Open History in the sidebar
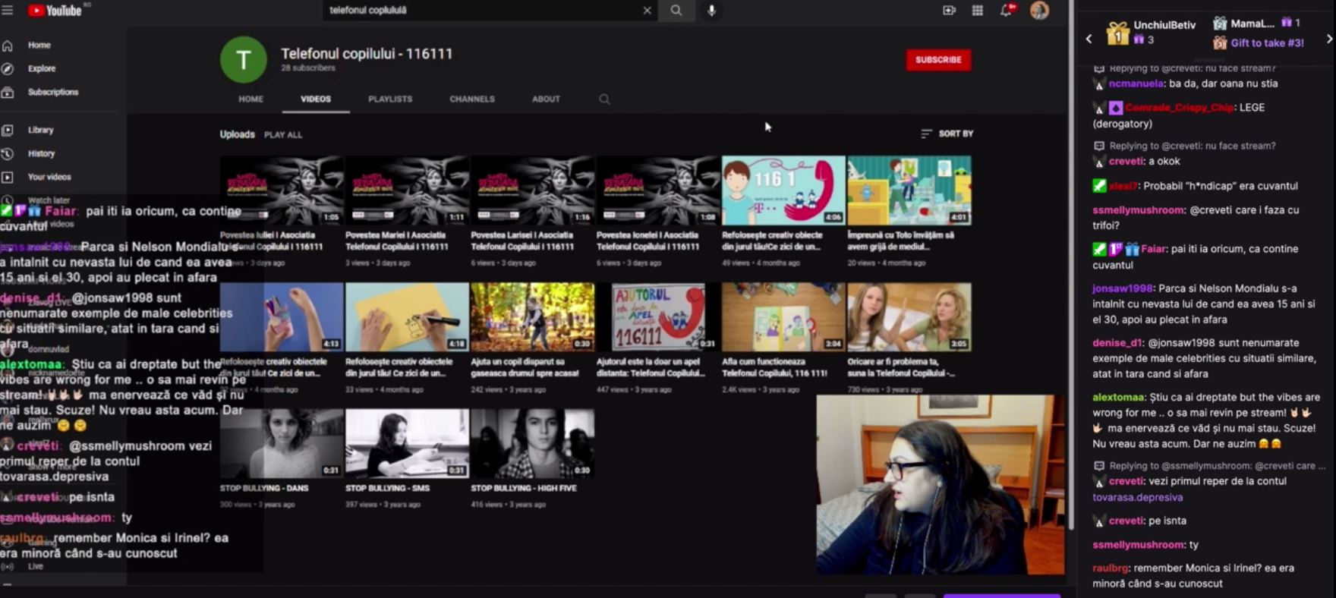1336x598 pixels. pos(41,153)
